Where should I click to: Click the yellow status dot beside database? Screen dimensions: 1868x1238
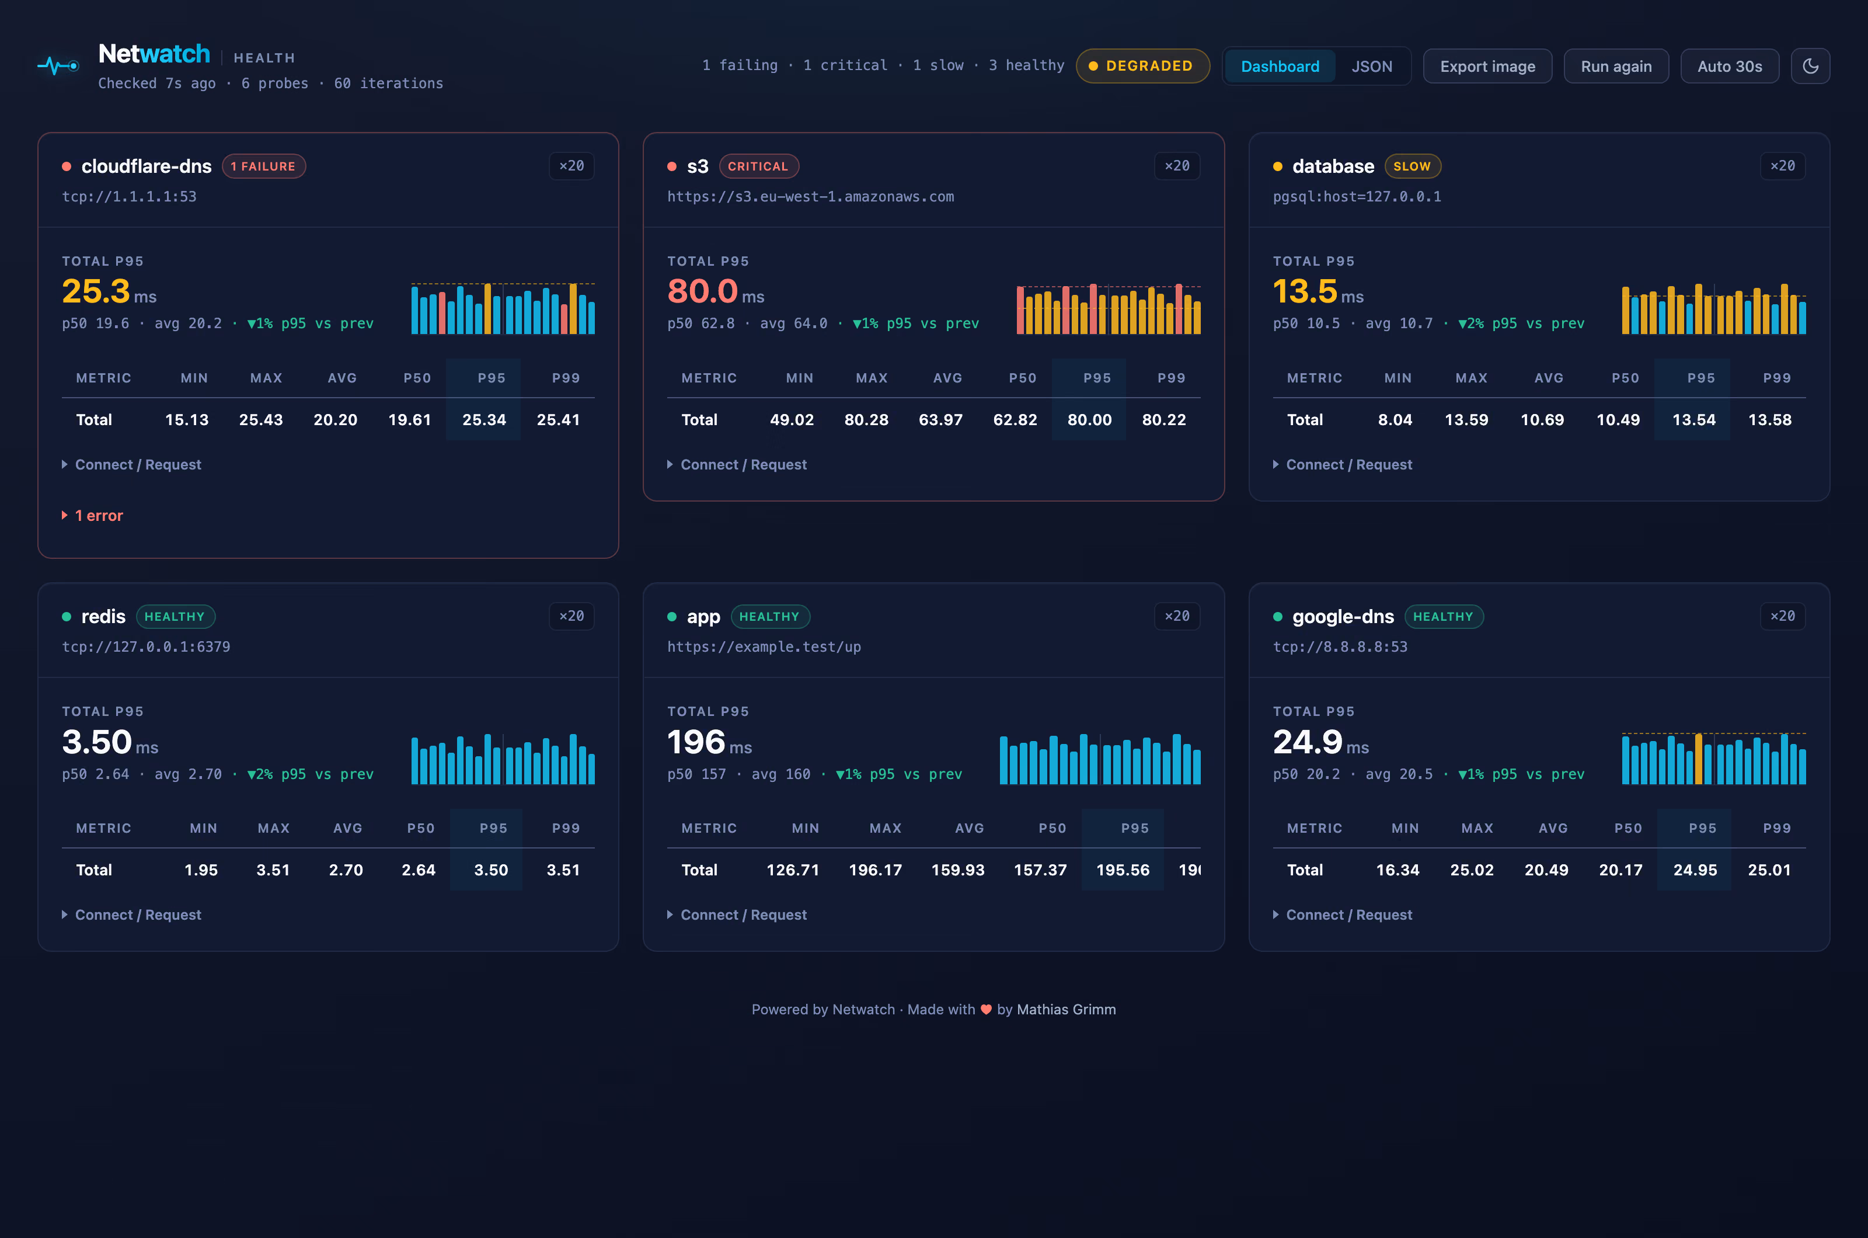tap(1278, 166)
